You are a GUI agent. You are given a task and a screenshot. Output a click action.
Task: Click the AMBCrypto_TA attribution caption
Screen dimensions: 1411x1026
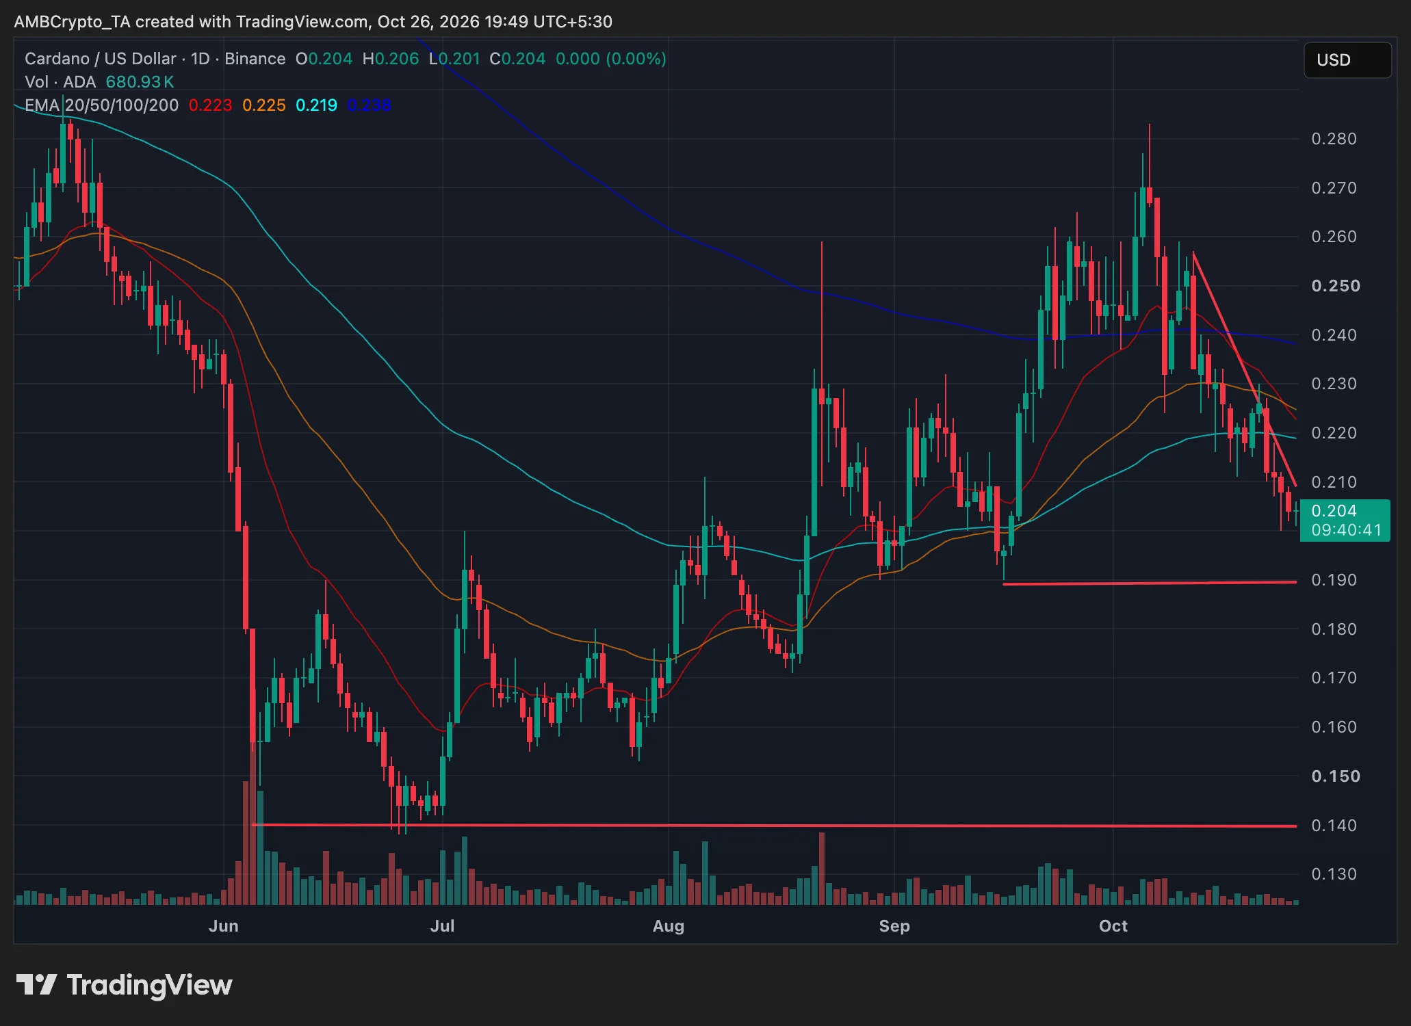point(313,22)
